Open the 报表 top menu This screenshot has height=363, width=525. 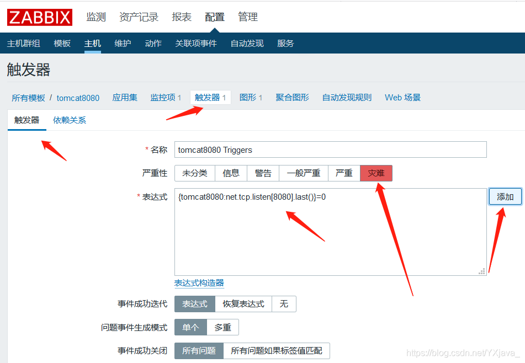tap(182, 17)
